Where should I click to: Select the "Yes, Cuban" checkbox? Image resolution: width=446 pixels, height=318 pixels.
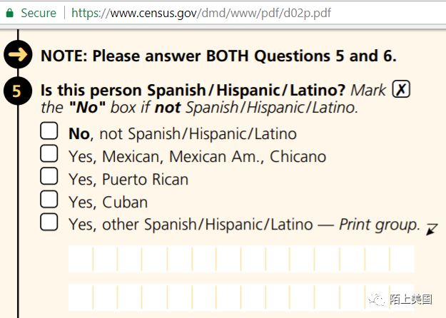[49, 199]
